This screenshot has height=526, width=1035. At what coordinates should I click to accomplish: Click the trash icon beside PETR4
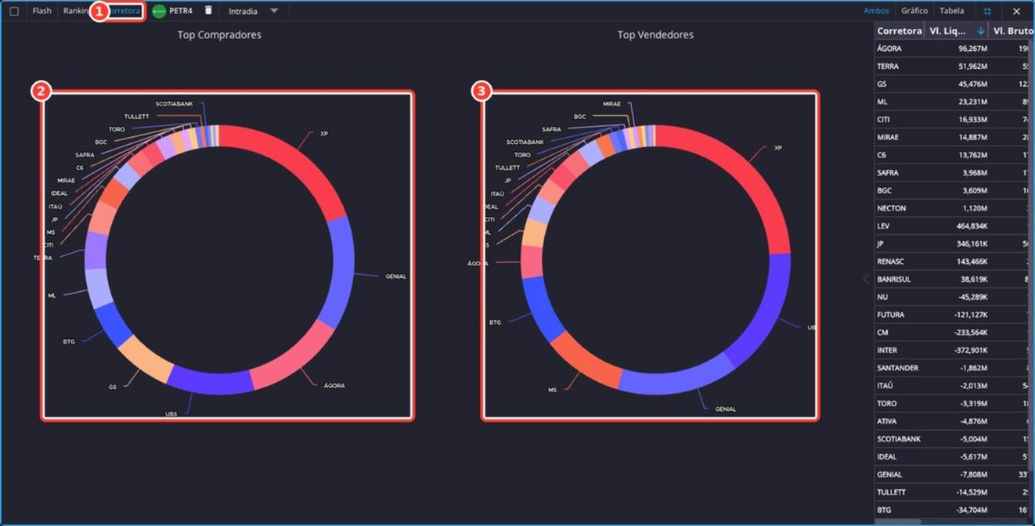click(x=208, y=11)
